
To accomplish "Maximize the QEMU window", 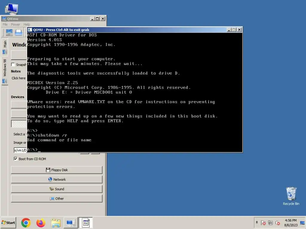I will pyautogui.click(x=234, y=30).
